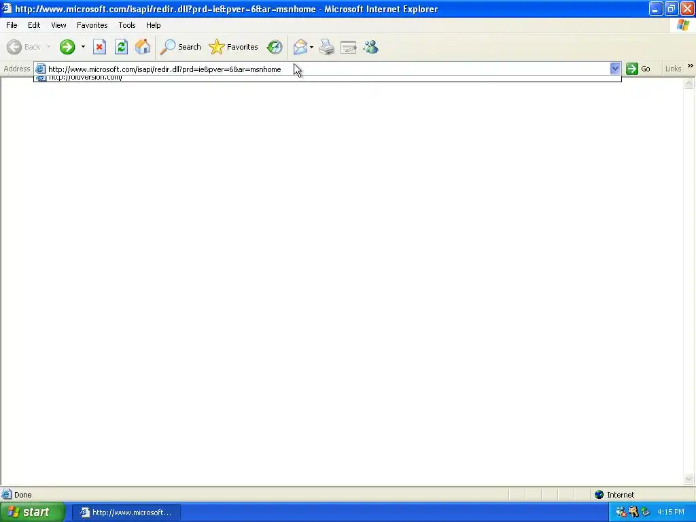Open the File menu

[x=12, y=25]
